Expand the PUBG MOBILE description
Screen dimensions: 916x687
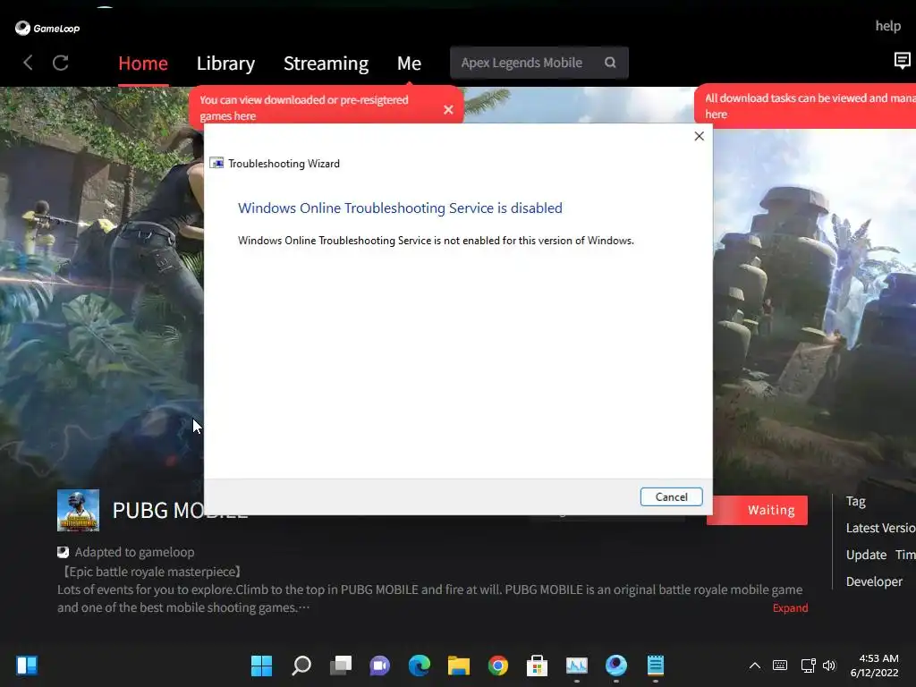click(x=790, y=607)
